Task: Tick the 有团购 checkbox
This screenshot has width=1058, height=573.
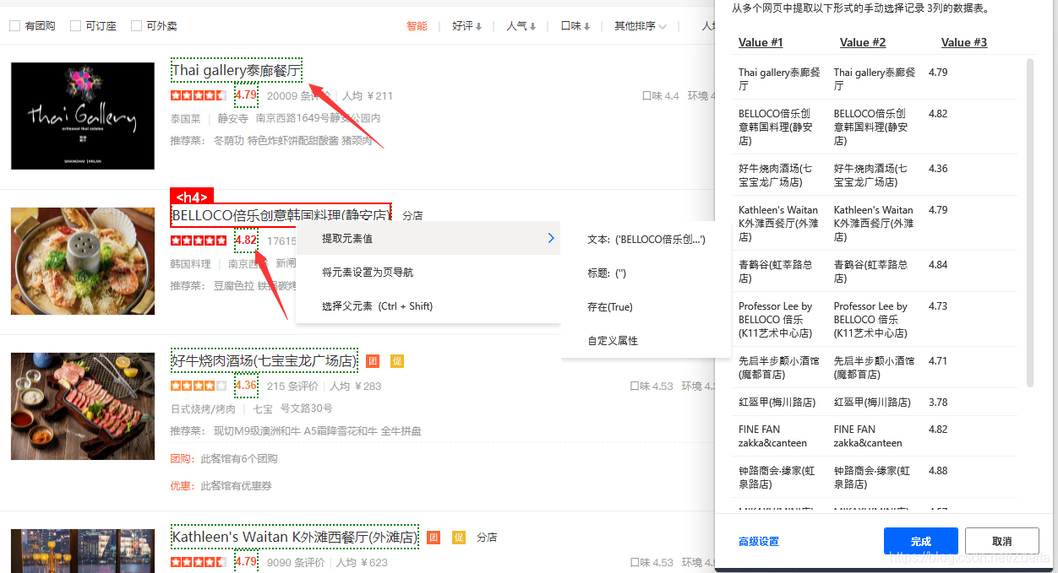Action: click(x=14, y=26)
